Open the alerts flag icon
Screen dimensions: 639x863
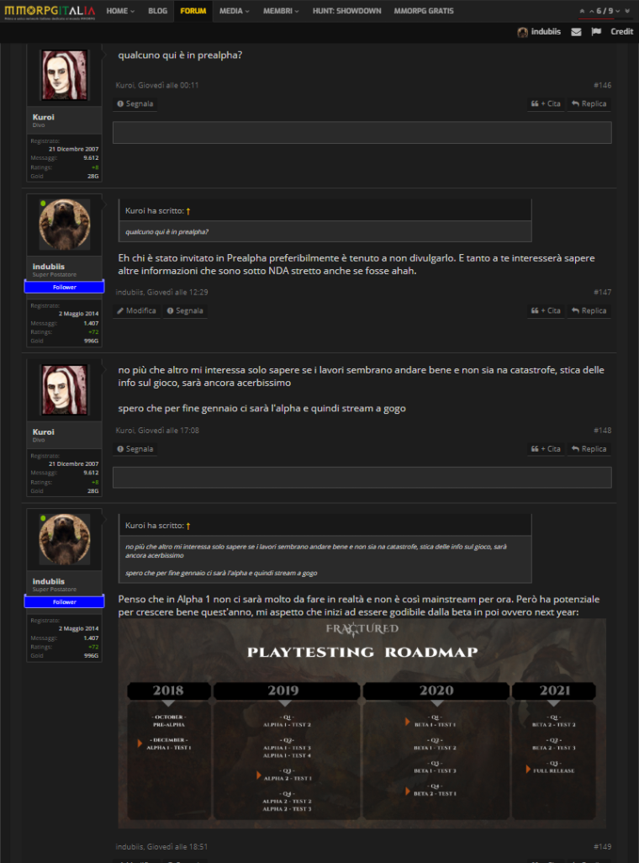[x=596, y=32]
